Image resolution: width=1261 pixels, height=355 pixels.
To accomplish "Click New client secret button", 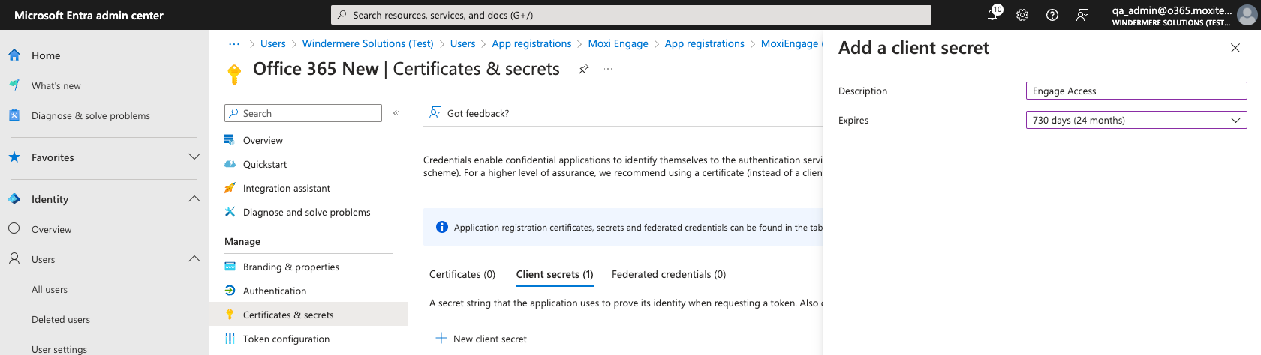I will [481, 339].
